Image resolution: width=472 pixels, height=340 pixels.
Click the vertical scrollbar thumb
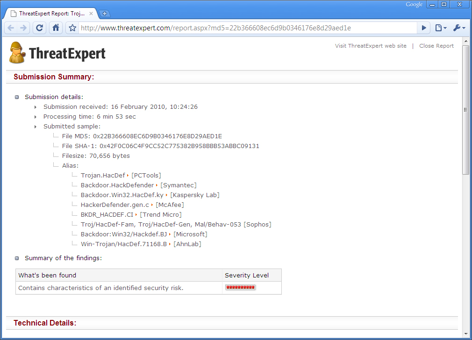click(465, 110)
